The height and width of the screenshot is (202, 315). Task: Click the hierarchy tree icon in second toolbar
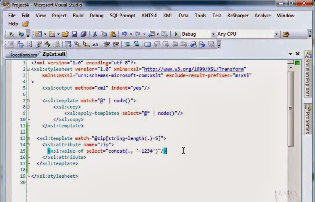pyautogui.click(x=20, y=44)
